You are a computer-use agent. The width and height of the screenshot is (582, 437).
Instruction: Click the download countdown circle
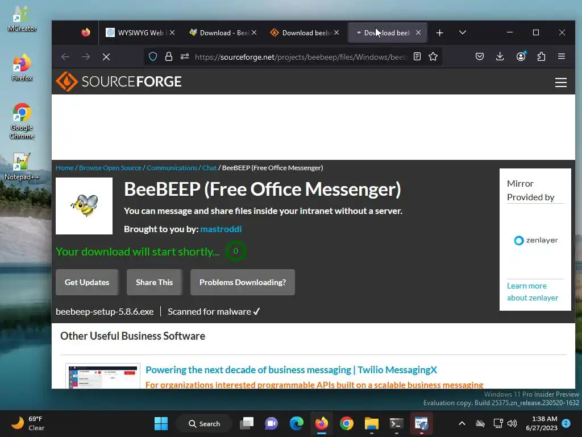coord(236,251)
